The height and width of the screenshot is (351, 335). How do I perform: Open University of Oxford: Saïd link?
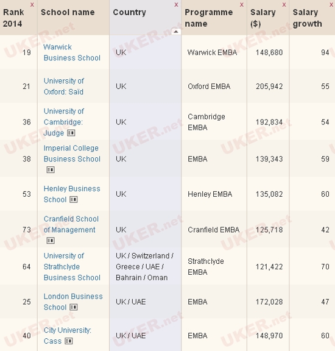click(x=64, y=86)
